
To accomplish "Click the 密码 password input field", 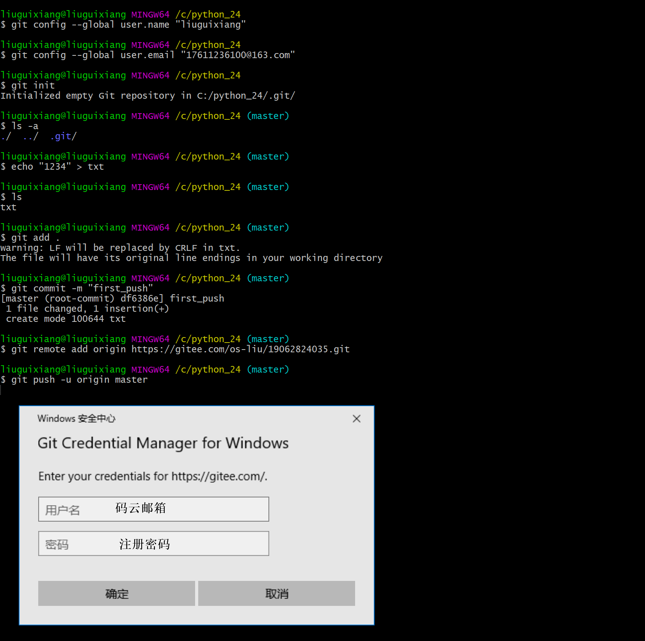I will pyautogui.click(x=154, y=543).
